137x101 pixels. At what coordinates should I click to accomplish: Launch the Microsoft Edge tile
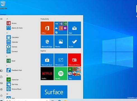point(47,42)
